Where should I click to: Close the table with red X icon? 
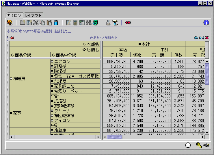tap(207, 38)
